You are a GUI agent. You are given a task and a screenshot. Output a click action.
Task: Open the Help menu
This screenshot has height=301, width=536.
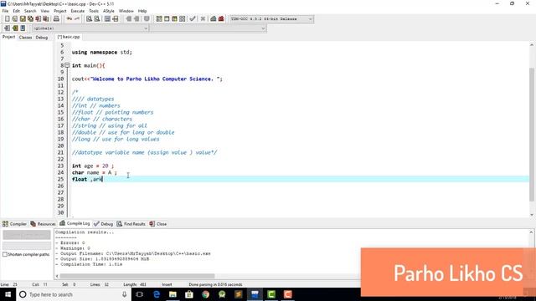[142, 11]
